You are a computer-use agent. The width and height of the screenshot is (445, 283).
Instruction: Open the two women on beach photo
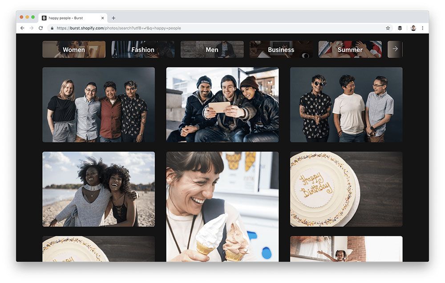(98, 189)
